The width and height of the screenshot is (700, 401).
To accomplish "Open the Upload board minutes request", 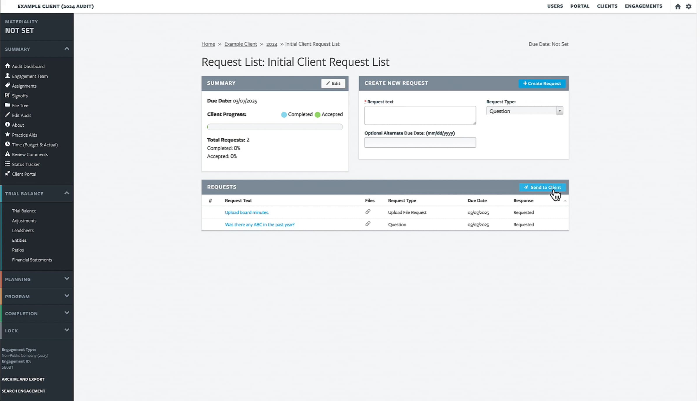I will click(247, 212).
